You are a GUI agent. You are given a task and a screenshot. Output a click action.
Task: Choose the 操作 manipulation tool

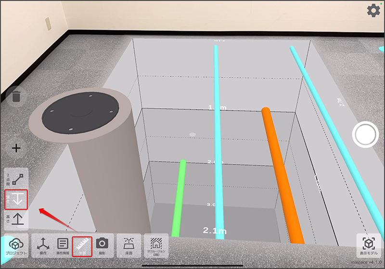[43, 245]
